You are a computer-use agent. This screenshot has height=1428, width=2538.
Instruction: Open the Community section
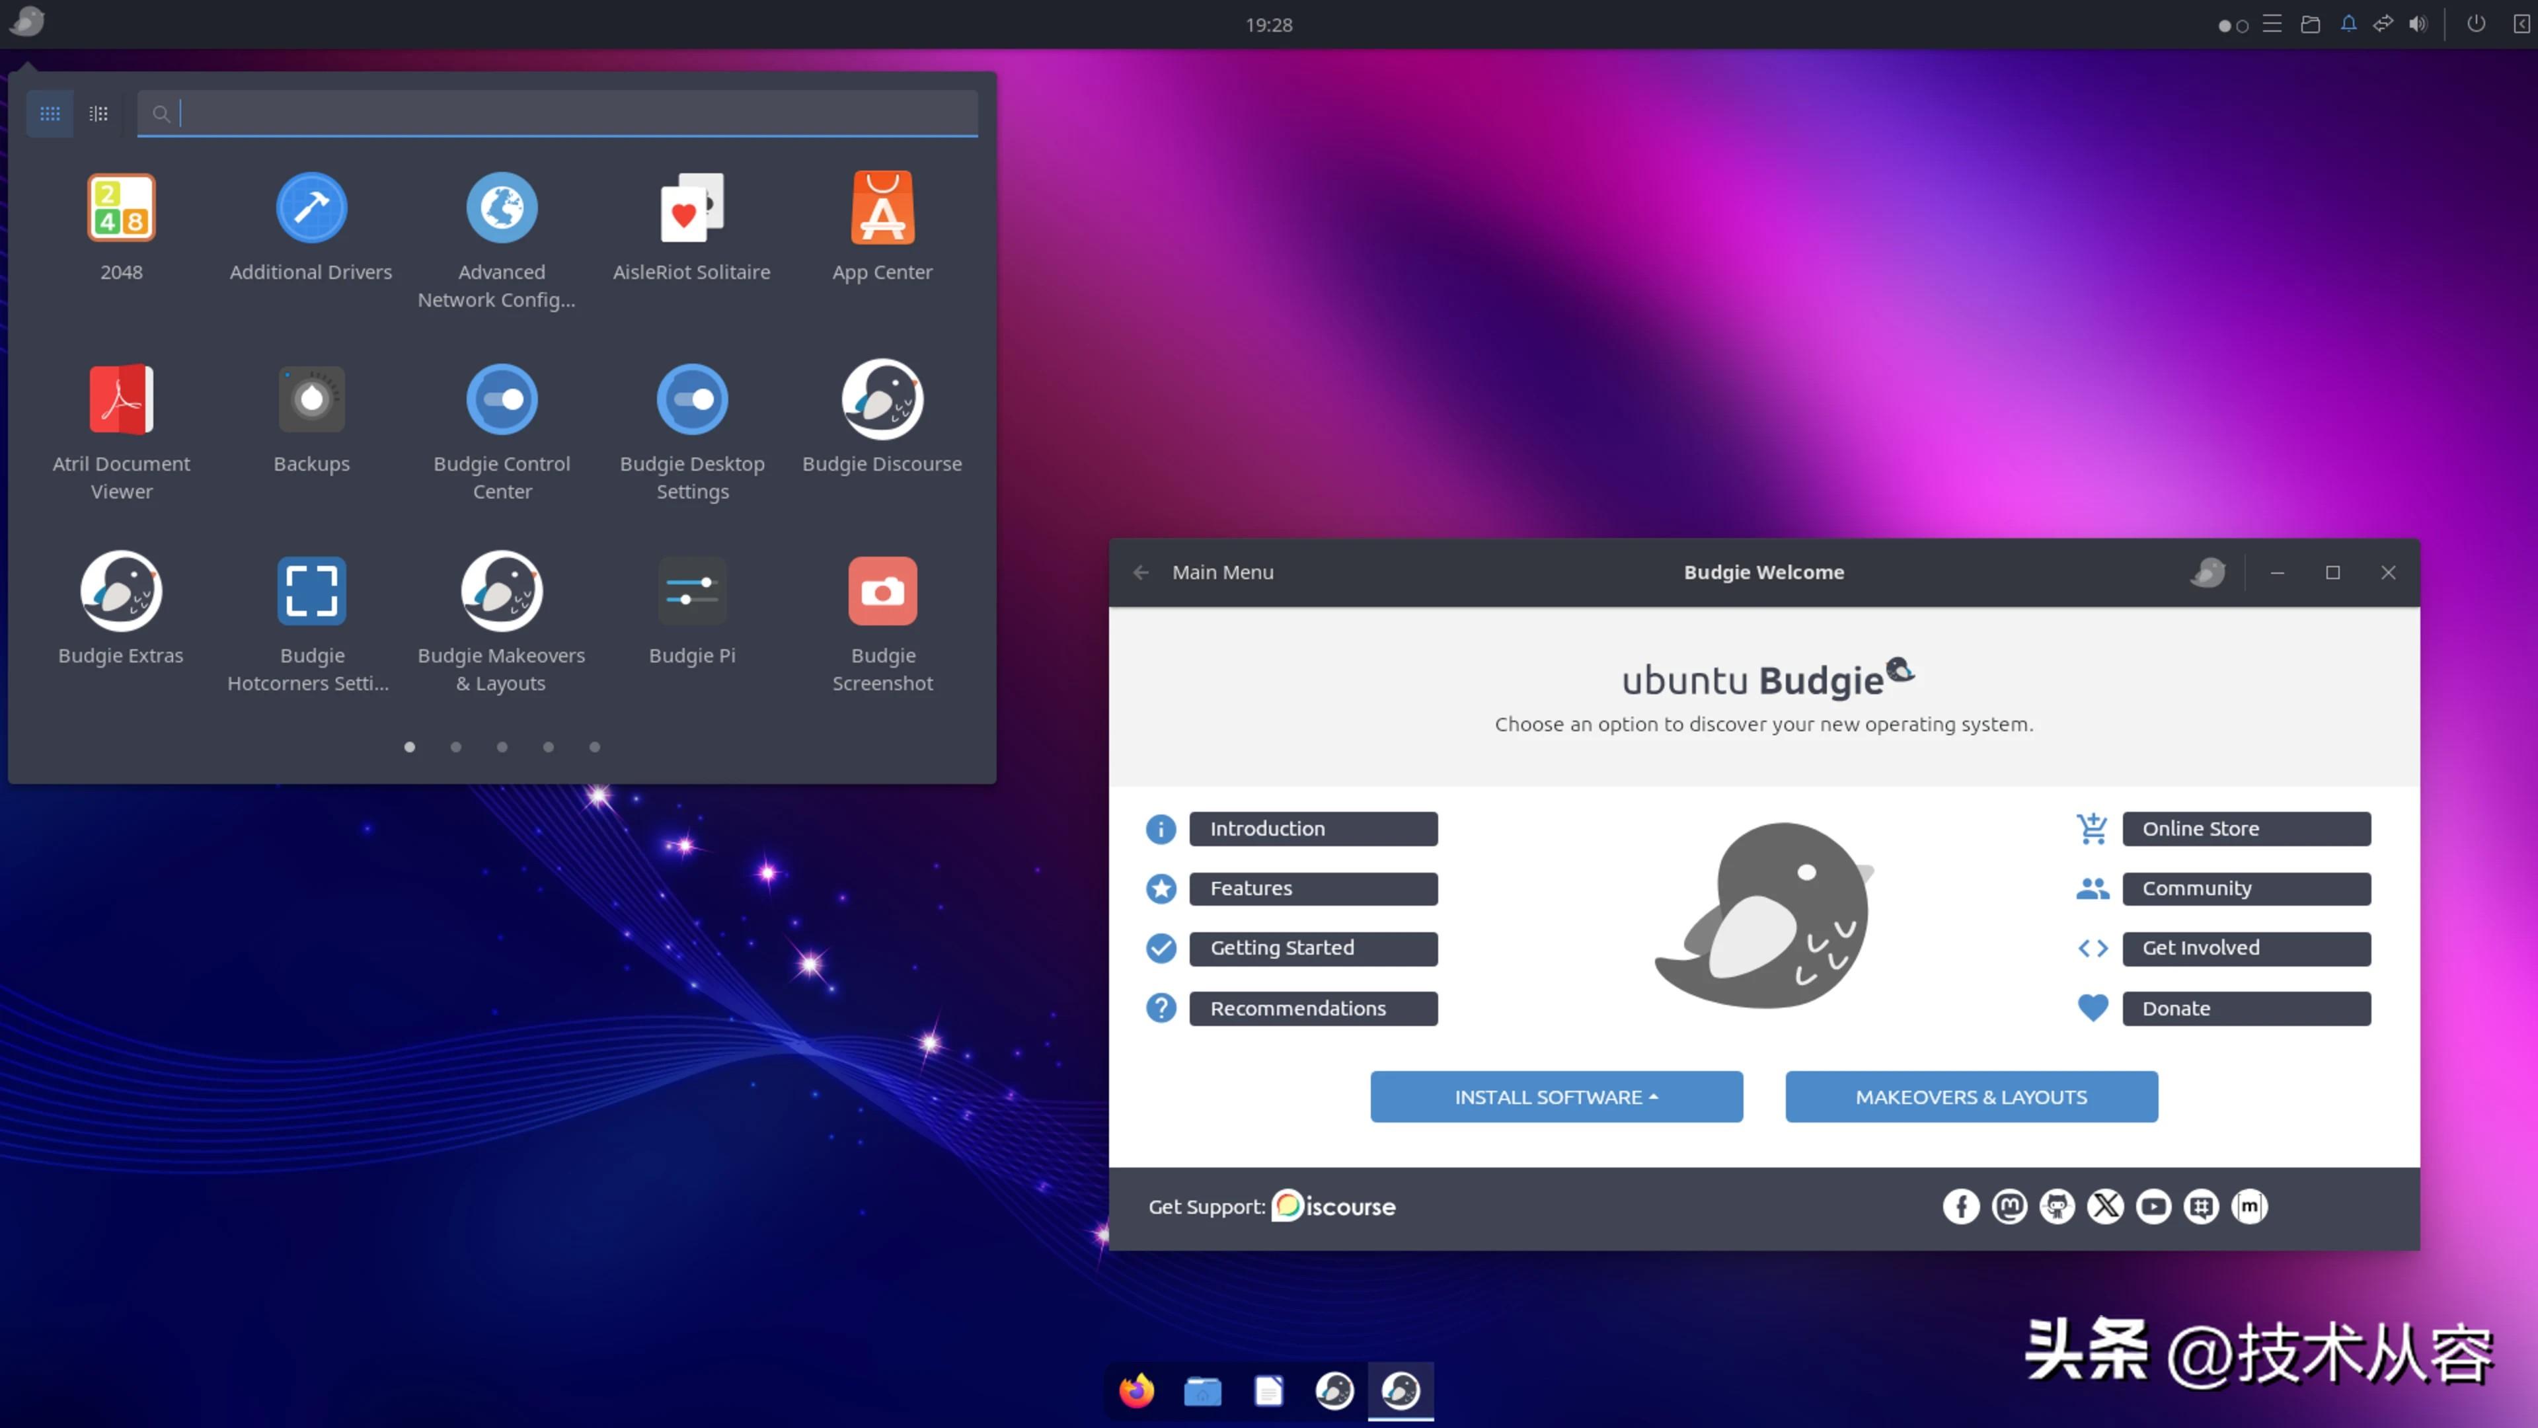tap(2247, 889)
